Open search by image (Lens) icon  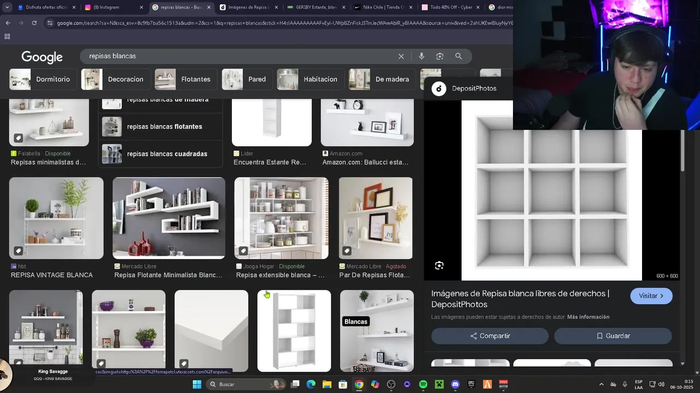[440, 56]
